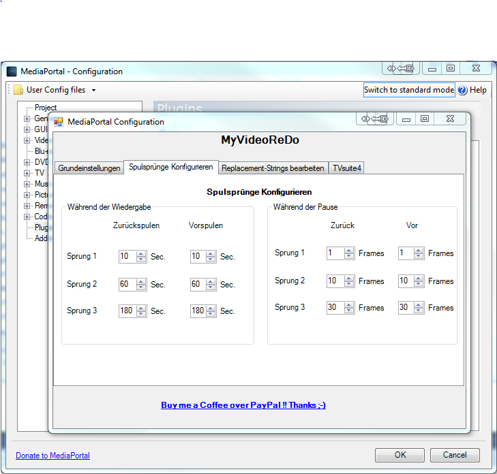The width and height of the screenshot is (497, 474).
Task: Open the User Config files dropdown arrow
Action: pyautogui.click(x=93, y=91)
